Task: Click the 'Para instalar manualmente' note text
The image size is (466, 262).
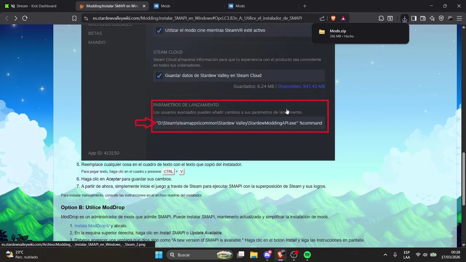Action: (131, 195)
